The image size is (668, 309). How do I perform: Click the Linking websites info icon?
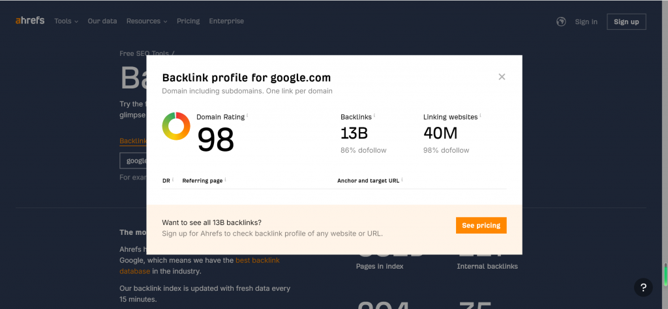pyautogui.click(x=481, y=115)
